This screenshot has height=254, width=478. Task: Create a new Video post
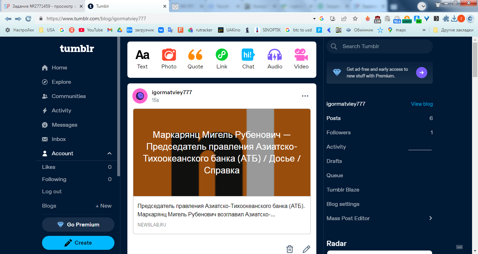(301, 59)
